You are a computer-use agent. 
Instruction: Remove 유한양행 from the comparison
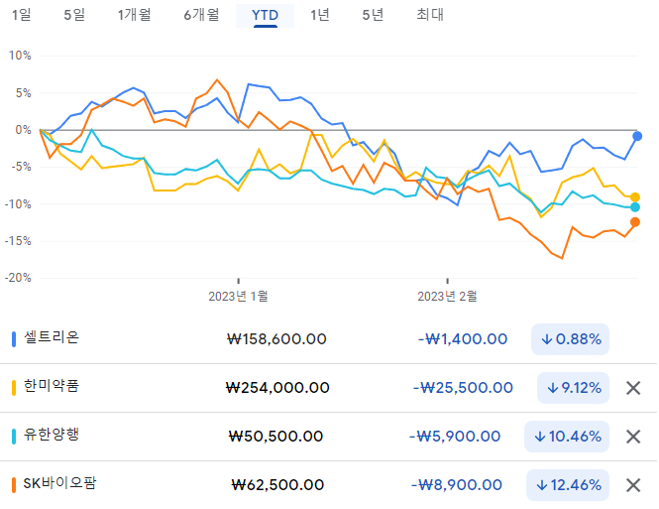(x=633, y=437)
